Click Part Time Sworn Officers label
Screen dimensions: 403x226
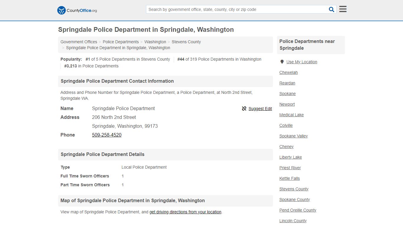pos(85,185)
